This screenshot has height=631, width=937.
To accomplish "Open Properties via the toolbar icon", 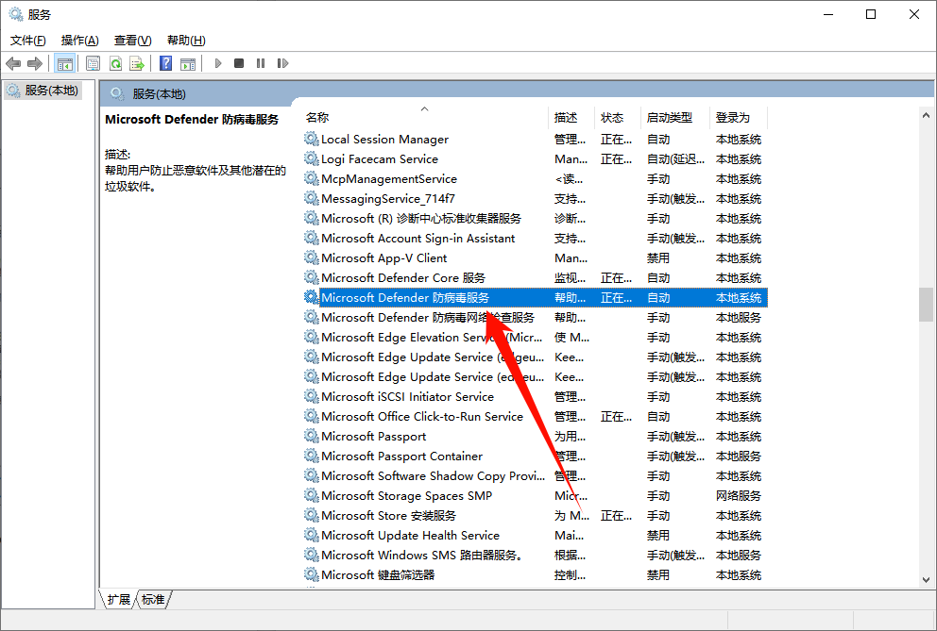I will (93, 63).
